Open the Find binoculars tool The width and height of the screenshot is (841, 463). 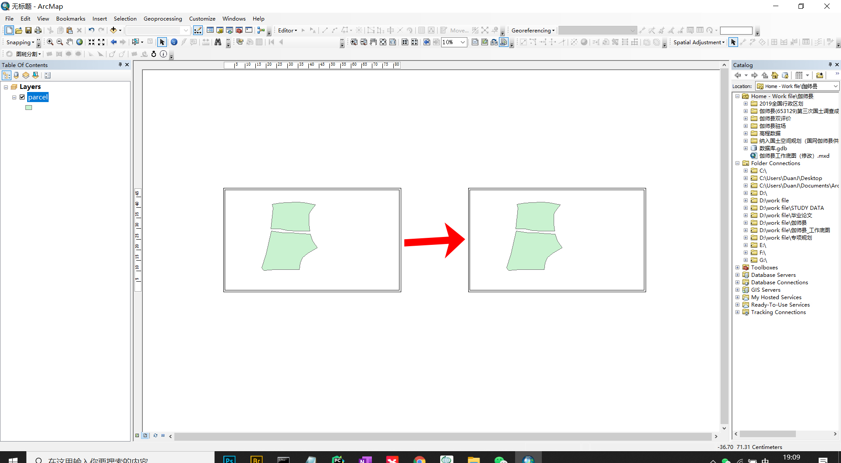point(218,42)
